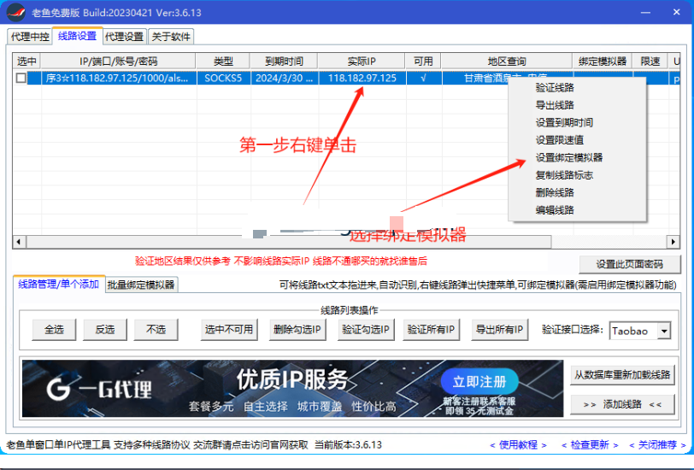Click the 绑定模拟器 column header

[x=603, y=61]
